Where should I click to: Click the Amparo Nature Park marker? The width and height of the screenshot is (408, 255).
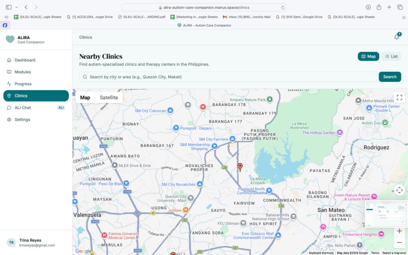(270, 99)
